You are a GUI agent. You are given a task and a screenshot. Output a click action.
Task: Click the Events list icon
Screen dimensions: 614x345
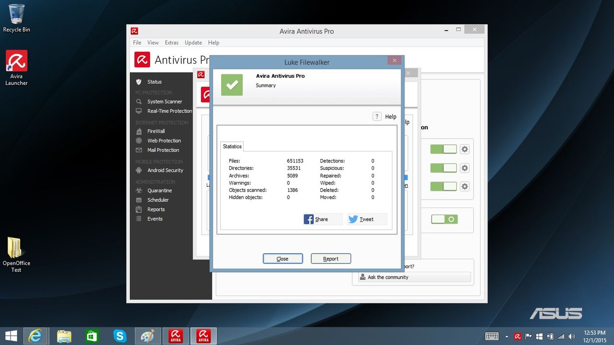coord(139,218)
